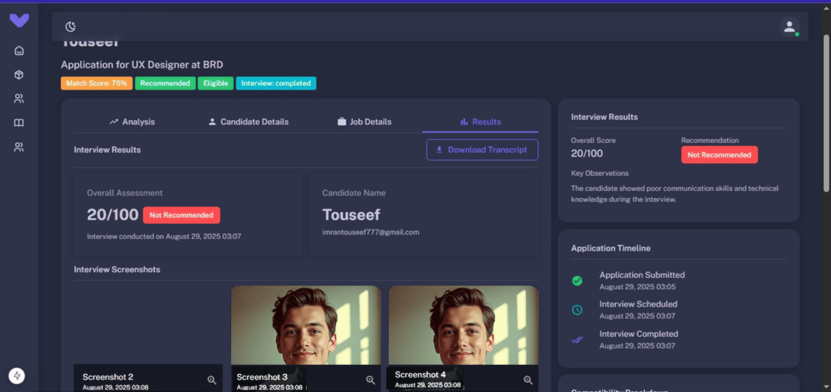Open Screenshot 4 thumbnail image
The width and height of the screenshot is (831, 392).
click(464, 325)
